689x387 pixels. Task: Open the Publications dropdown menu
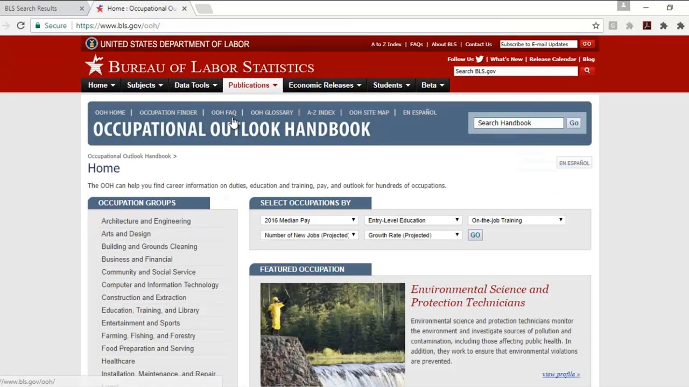coord(252,85)
